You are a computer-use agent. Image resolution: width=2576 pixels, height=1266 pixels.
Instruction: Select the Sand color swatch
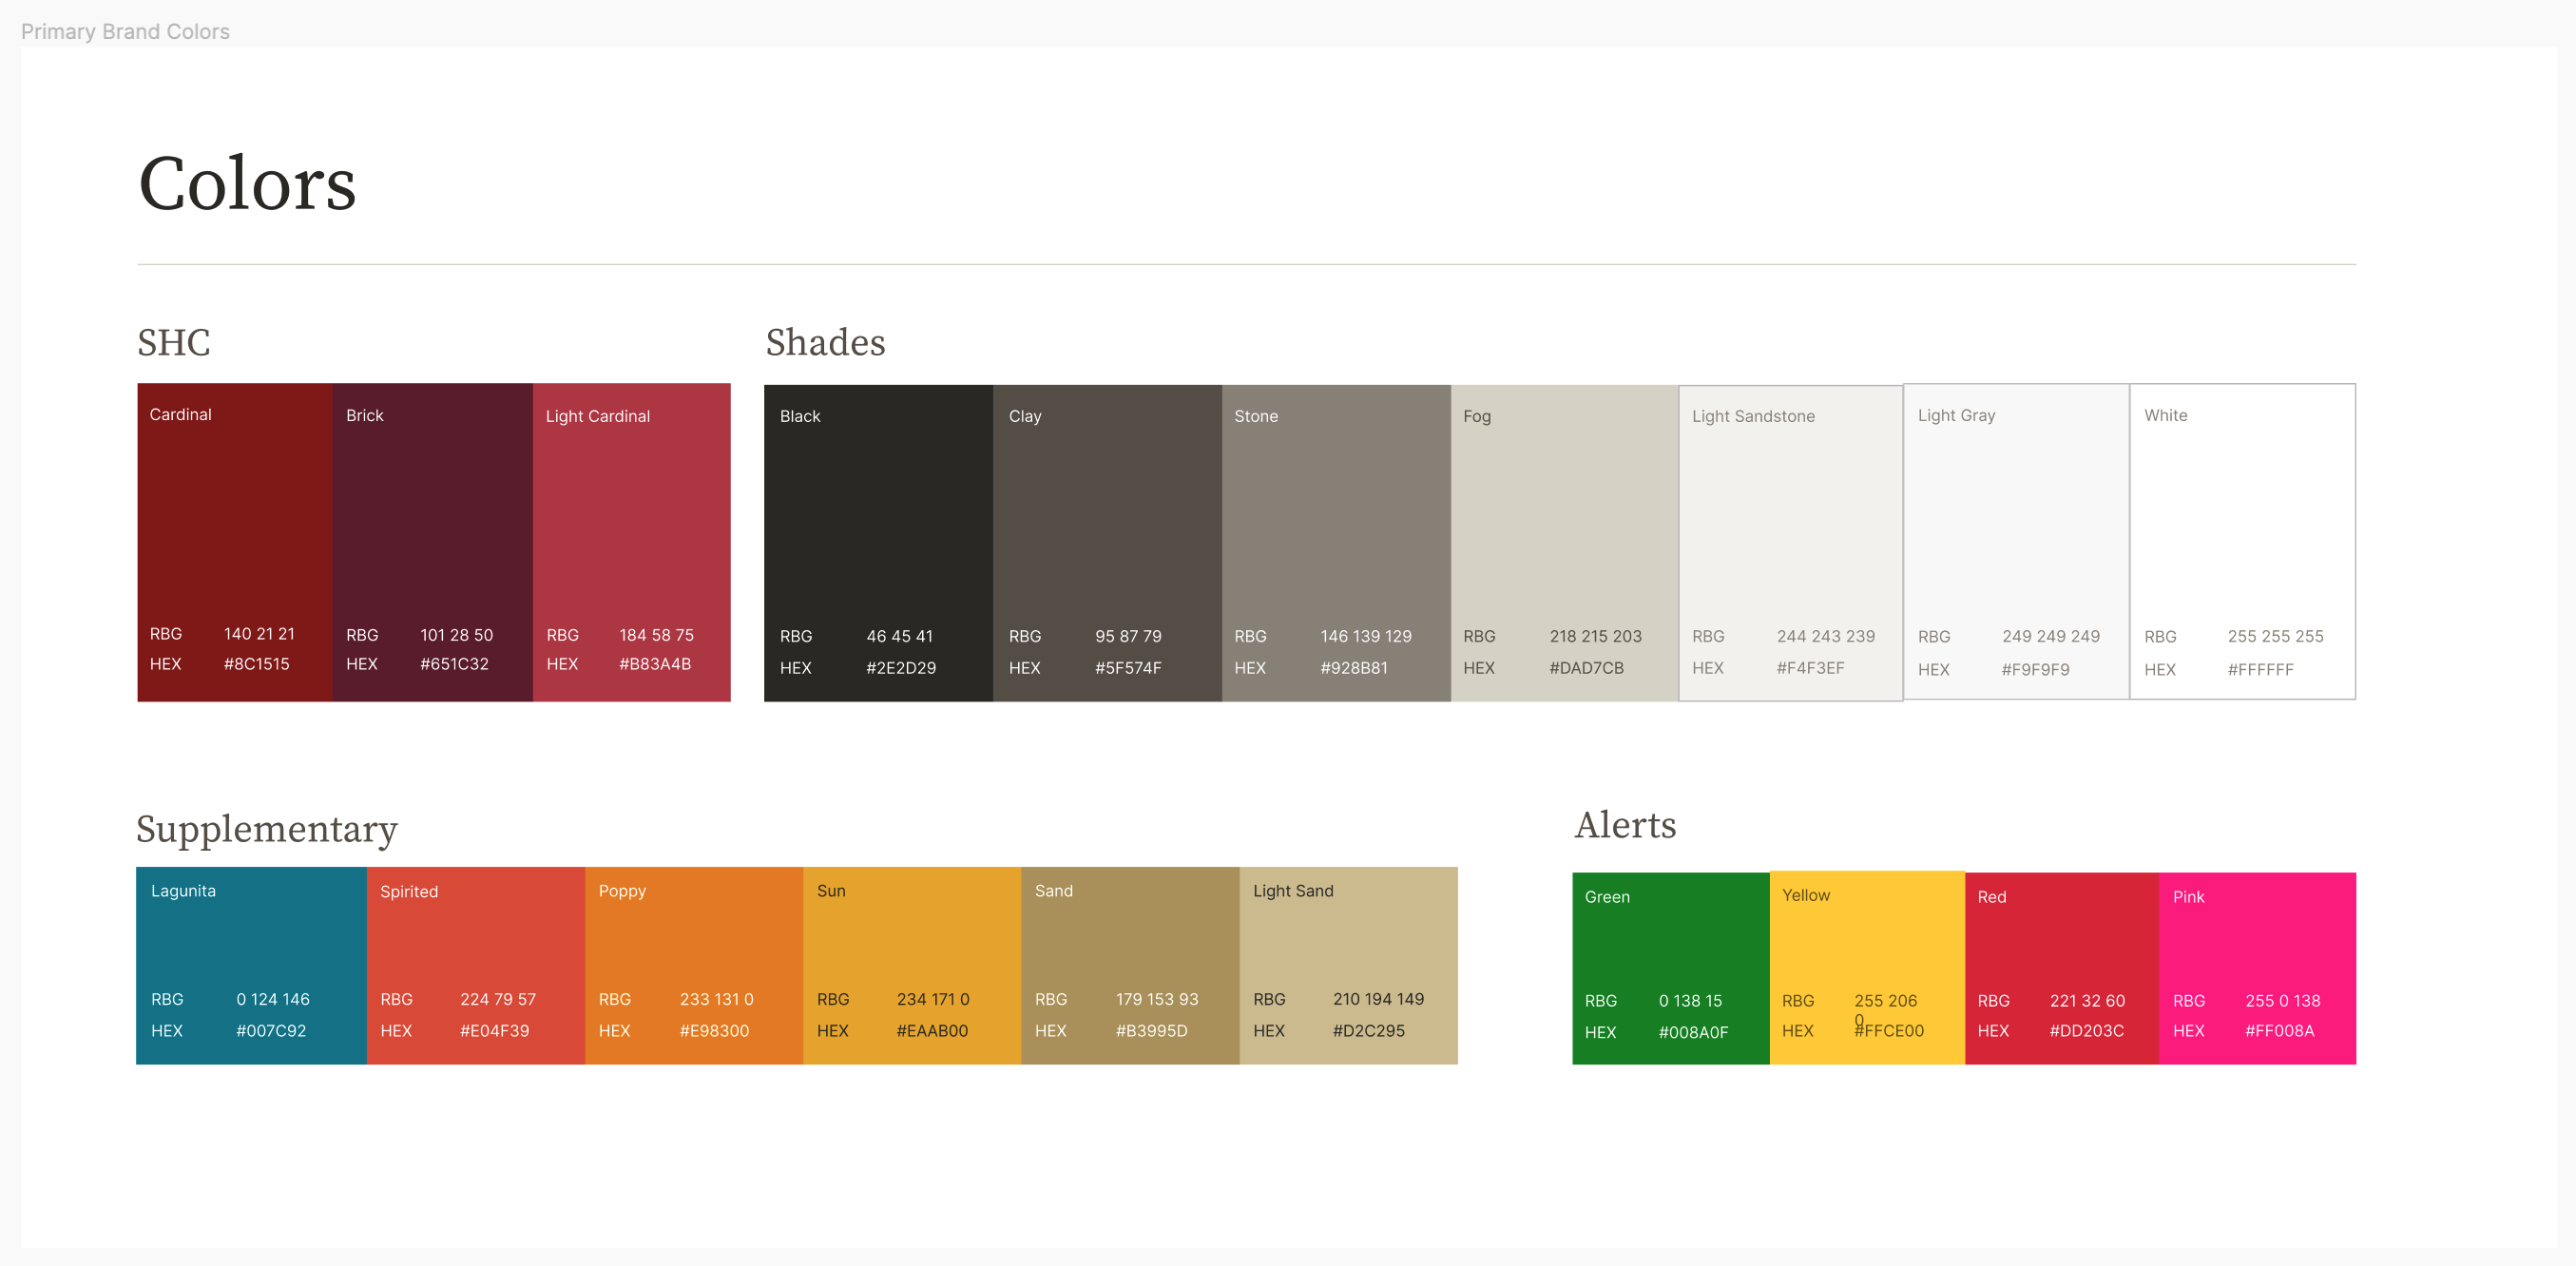[1130, 965]
